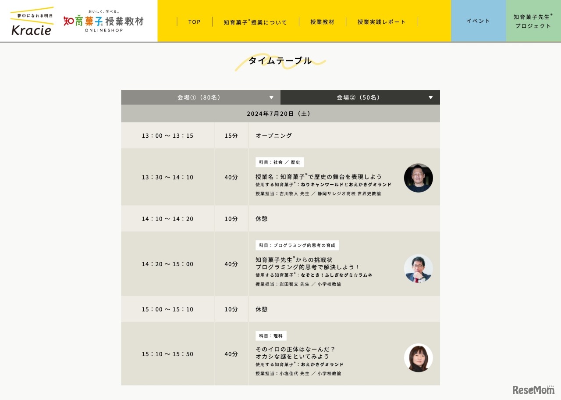Click the タイムテーブル heading
The width and height of the screenshot is (561, 400).
pyautogui.click(x=280, y=61)
